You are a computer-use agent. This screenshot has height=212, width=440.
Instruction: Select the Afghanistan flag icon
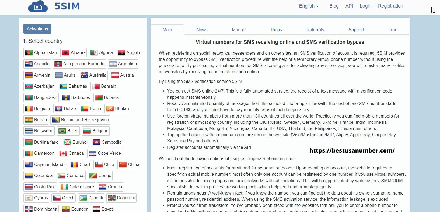click(29, 53)
